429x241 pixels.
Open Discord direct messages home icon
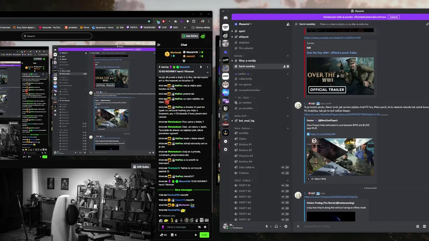(226, 18)
